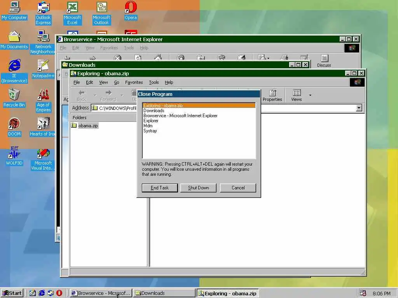This screenshot has width=398, height=298.
Task: Switch to the Browservice taskbar button
Action: pyautogui.click(x=101, y=293)
